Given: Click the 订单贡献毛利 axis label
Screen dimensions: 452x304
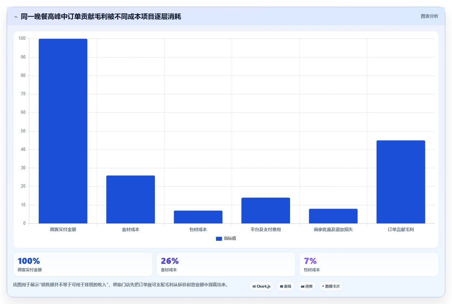Looking at the screenshot, I should (401, 229).
